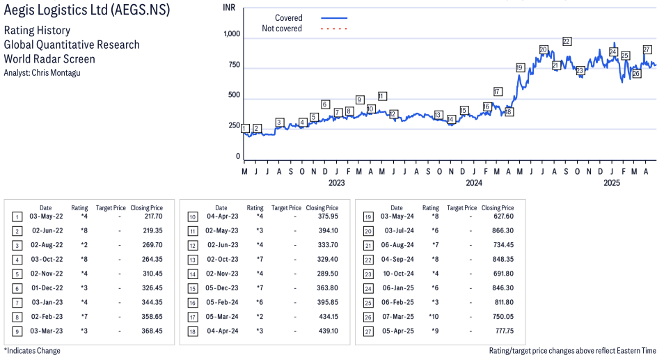The height and width of the screenshot is (355, 664).
Task: Click the third table's Closing Price header
Action: 498,208
